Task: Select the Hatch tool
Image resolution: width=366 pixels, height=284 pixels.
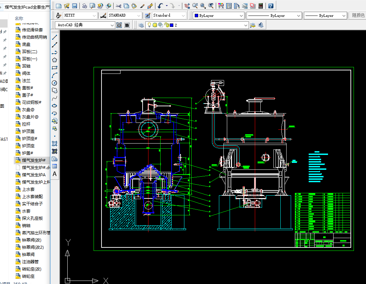Action: pyautogui.click(x=55, y=144)
